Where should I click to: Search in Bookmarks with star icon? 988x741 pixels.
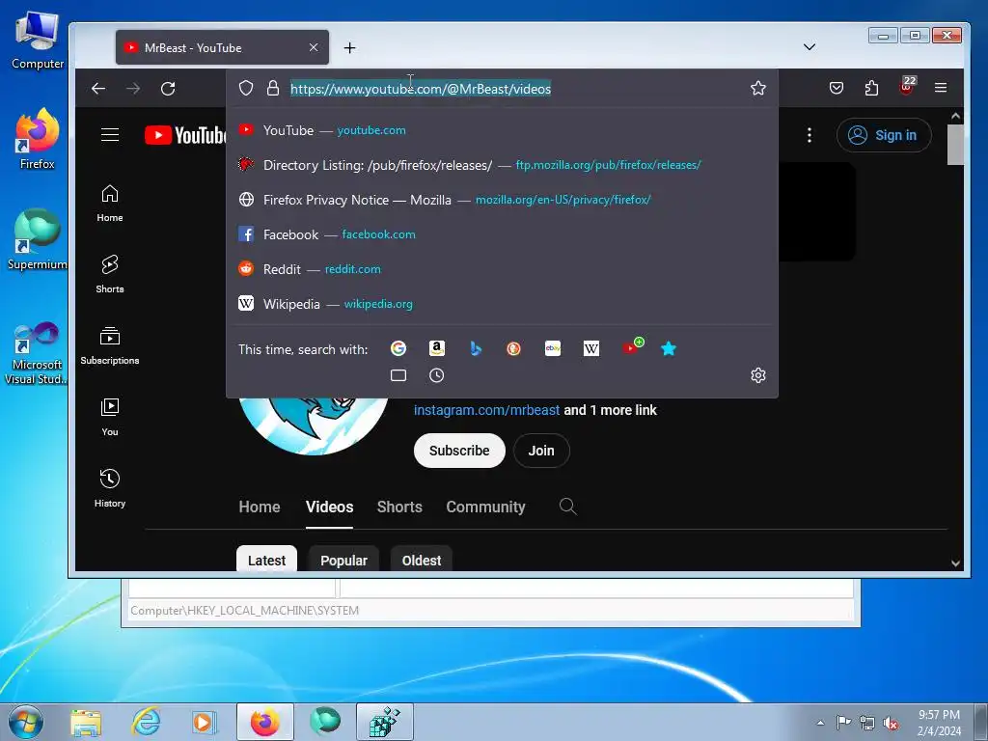coord(669,348)
